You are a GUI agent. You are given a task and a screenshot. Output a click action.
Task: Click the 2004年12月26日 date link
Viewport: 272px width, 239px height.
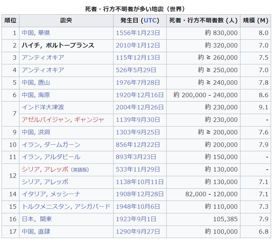140,107
